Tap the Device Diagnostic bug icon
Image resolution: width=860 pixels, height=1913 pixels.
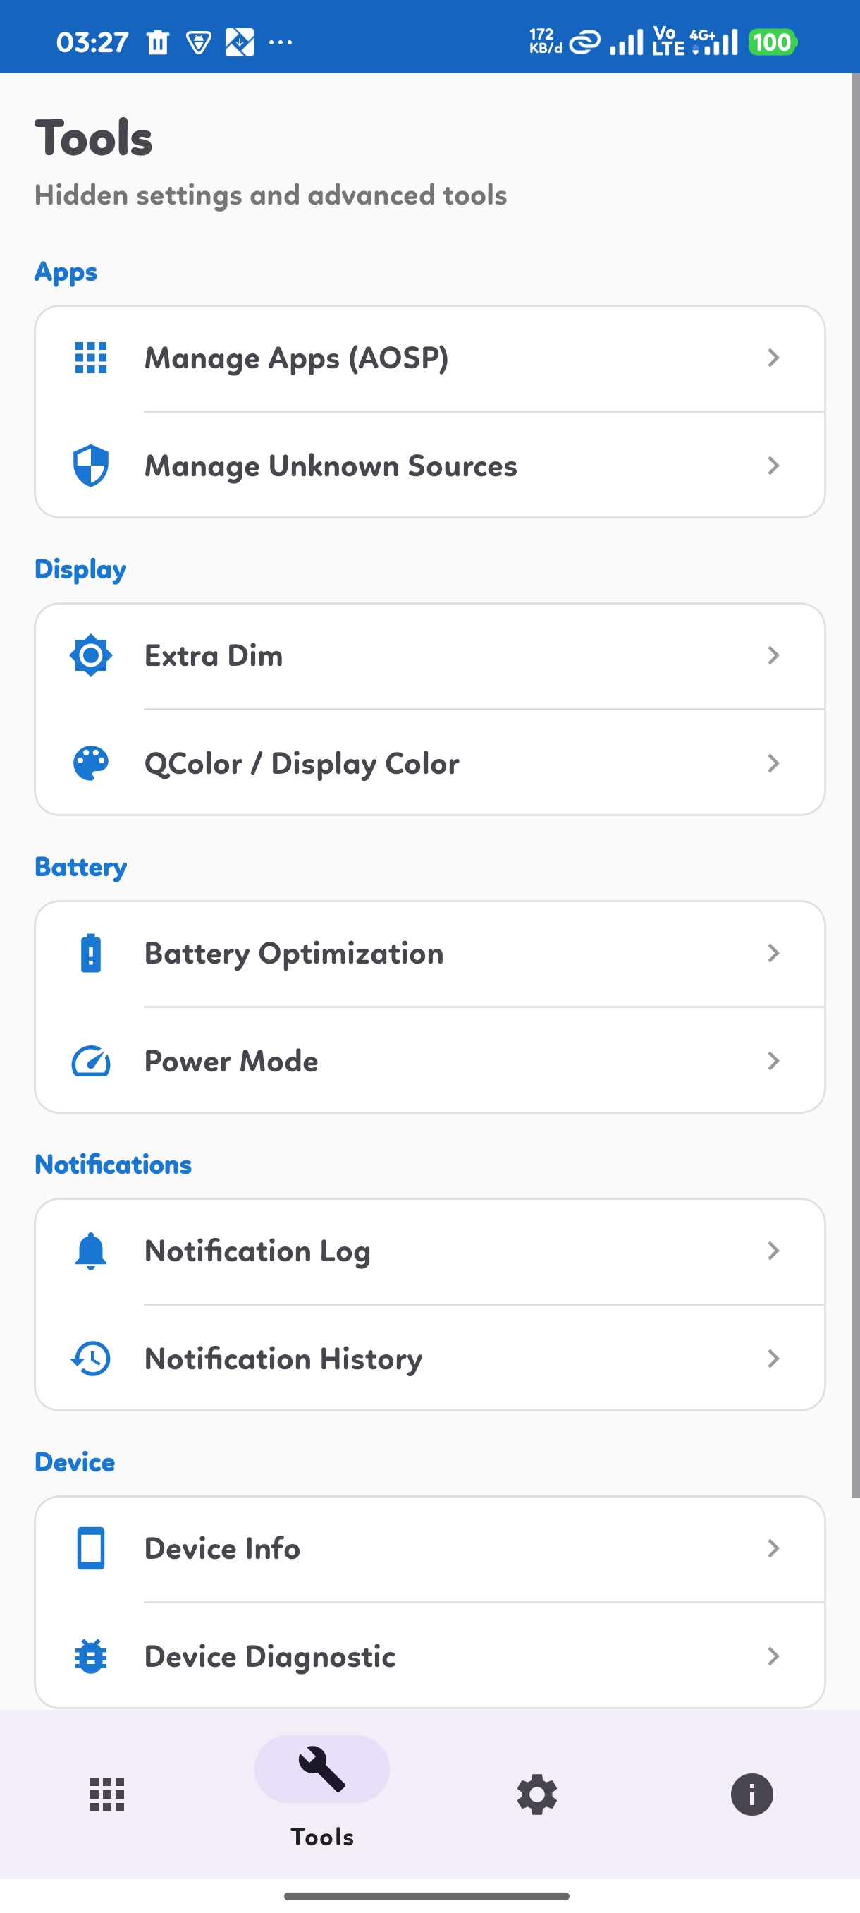coord(90,1657)
